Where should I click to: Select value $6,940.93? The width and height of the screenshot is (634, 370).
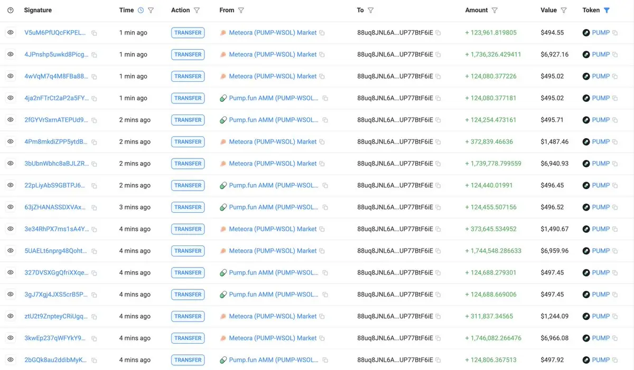[x=554, y=164]
